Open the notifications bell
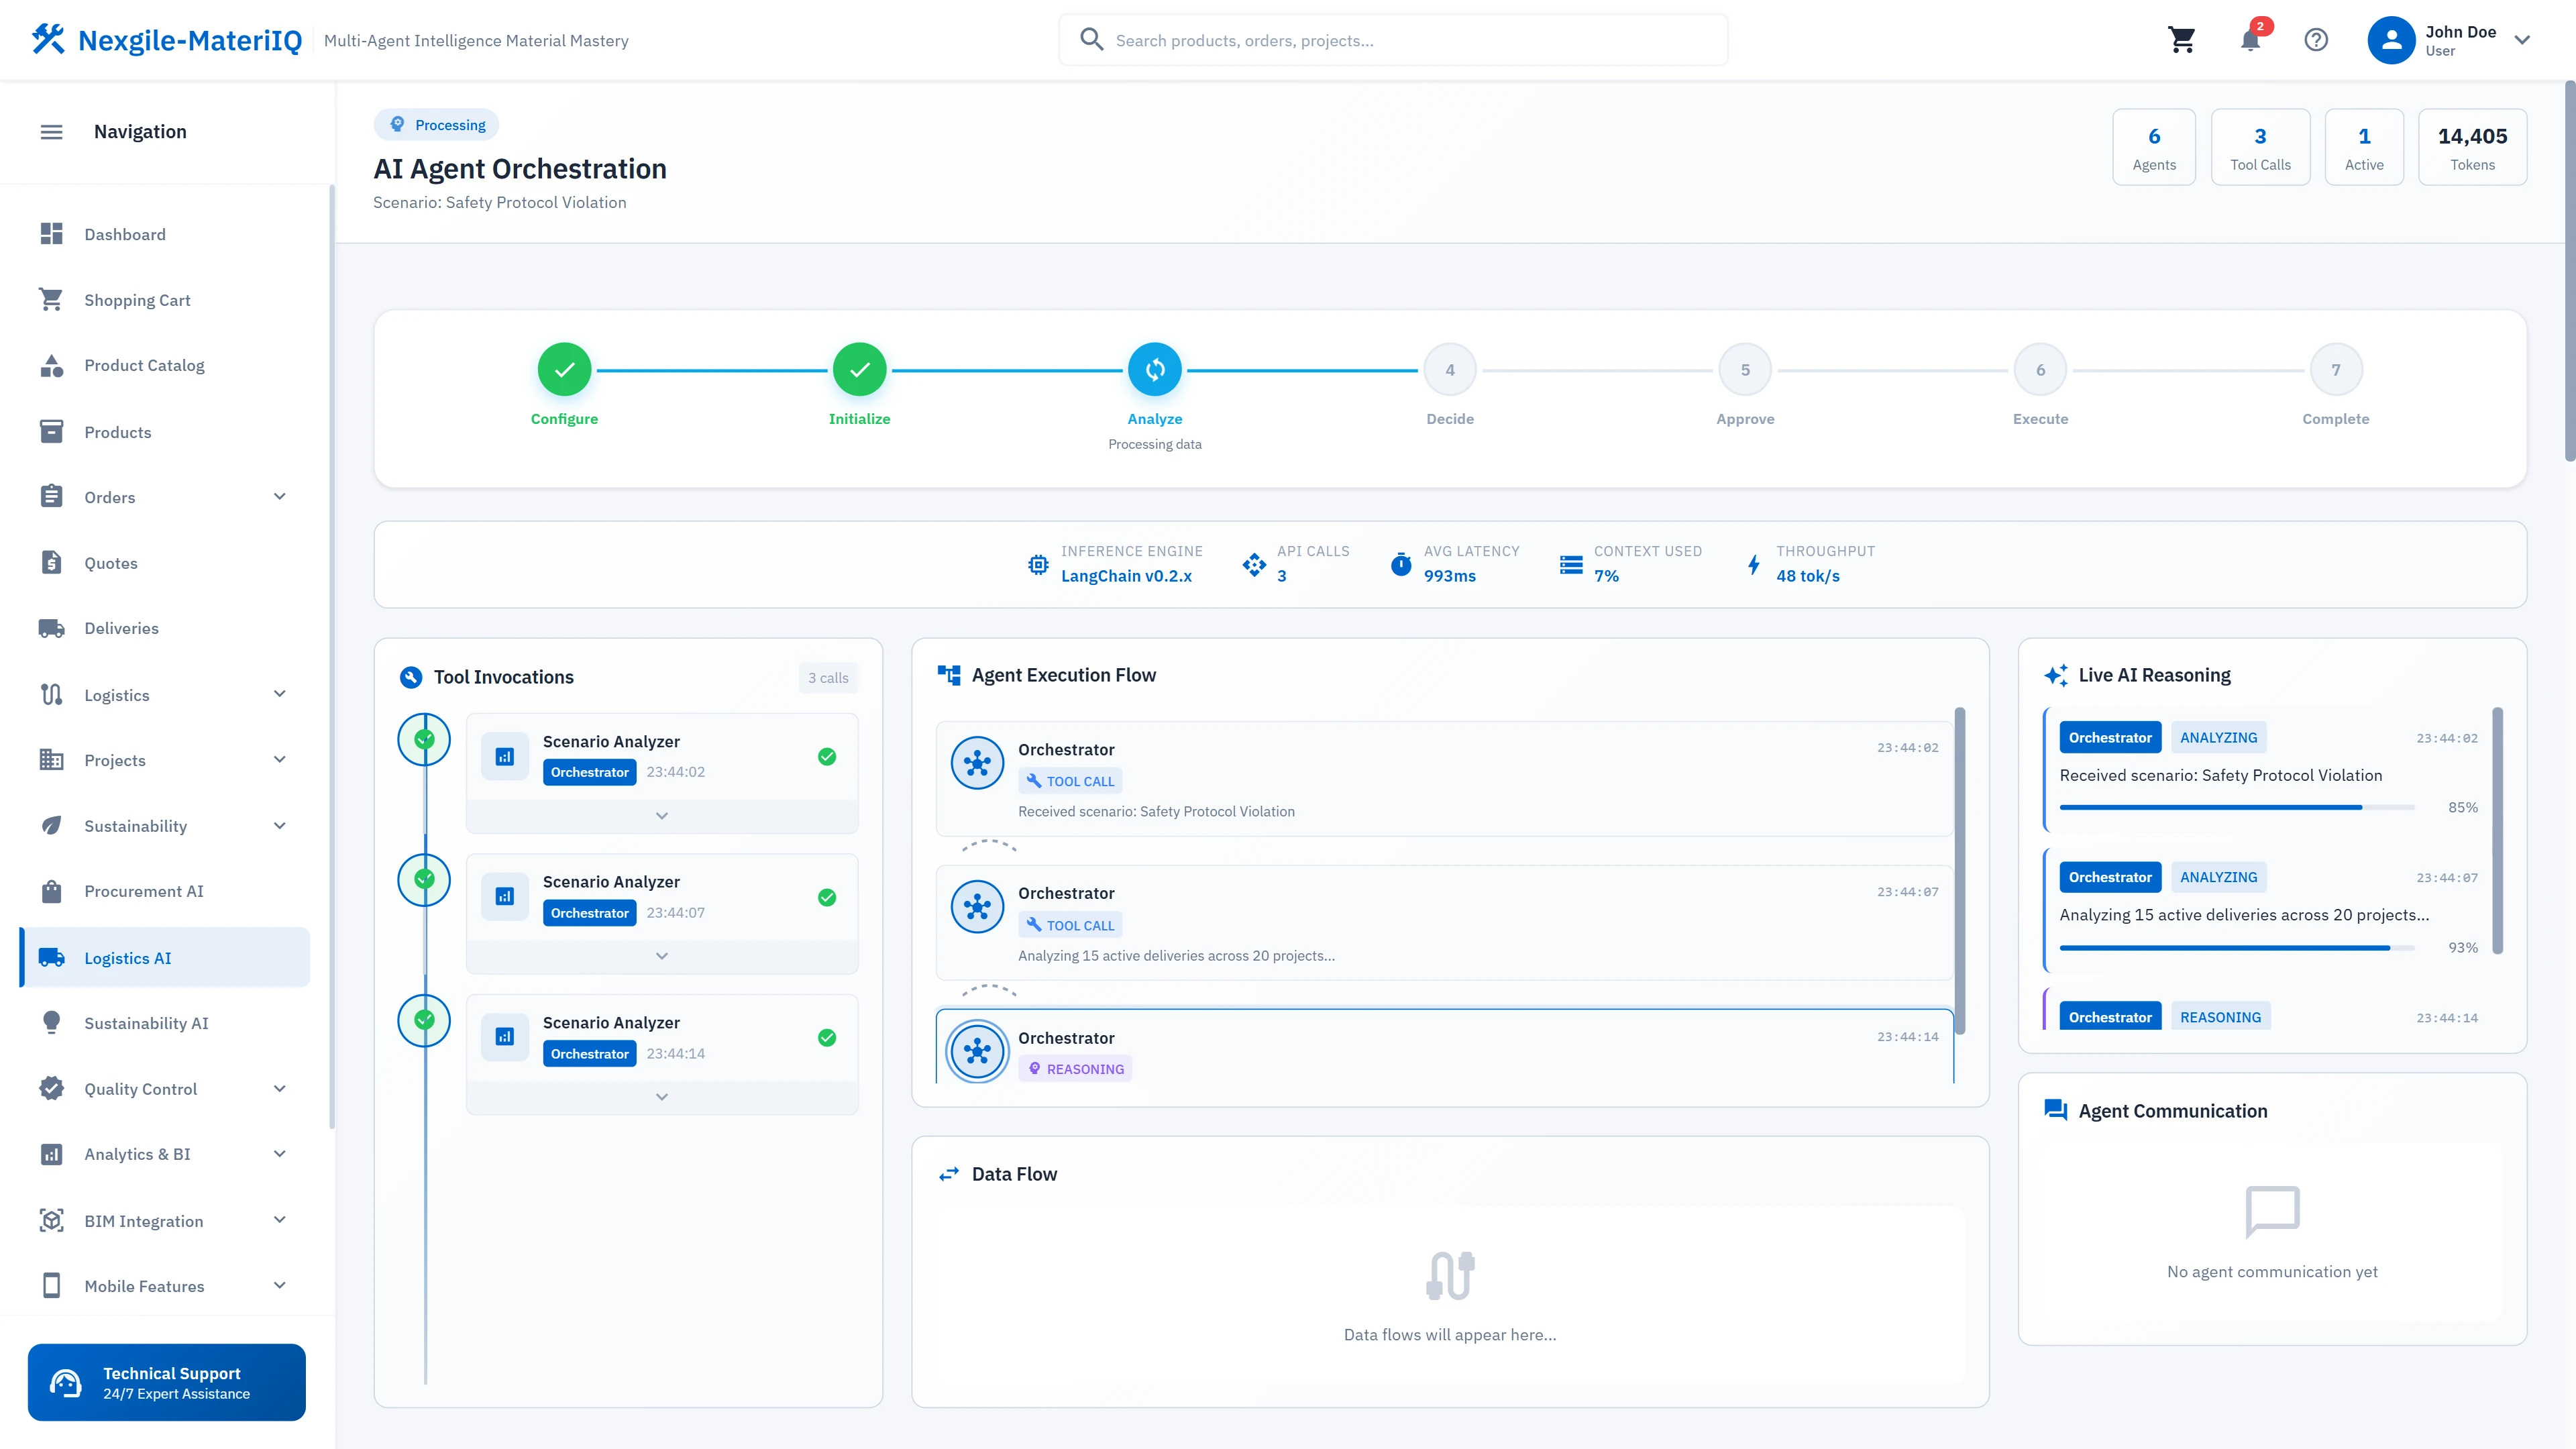 pos(2250,40)
